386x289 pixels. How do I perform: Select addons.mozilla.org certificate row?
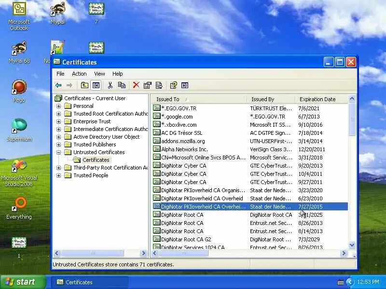pos(250,141)
